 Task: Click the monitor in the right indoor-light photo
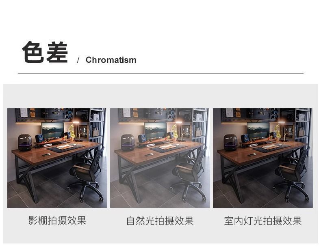click(x=258, y=130)
